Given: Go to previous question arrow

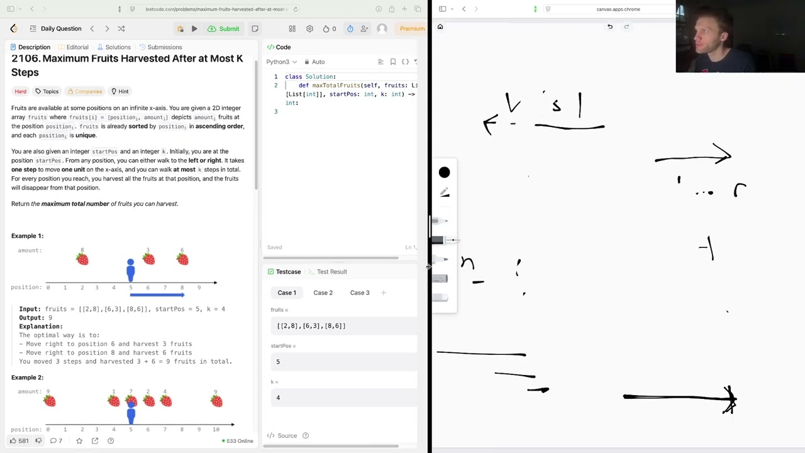Looking at the screenshot, I should (x=92, y=28).
